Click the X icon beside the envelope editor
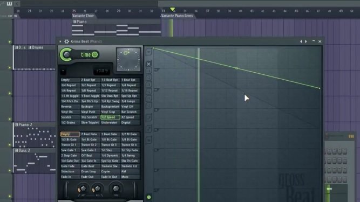The width and height of the screenshot is (360, 202). click(148, 64)
